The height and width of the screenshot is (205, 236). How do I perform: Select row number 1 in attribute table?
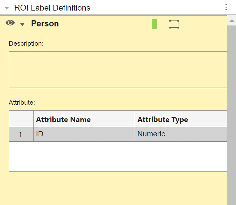coord(21,134)
